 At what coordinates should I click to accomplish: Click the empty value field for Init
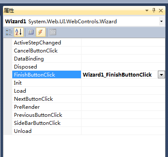tap(123, 83)
